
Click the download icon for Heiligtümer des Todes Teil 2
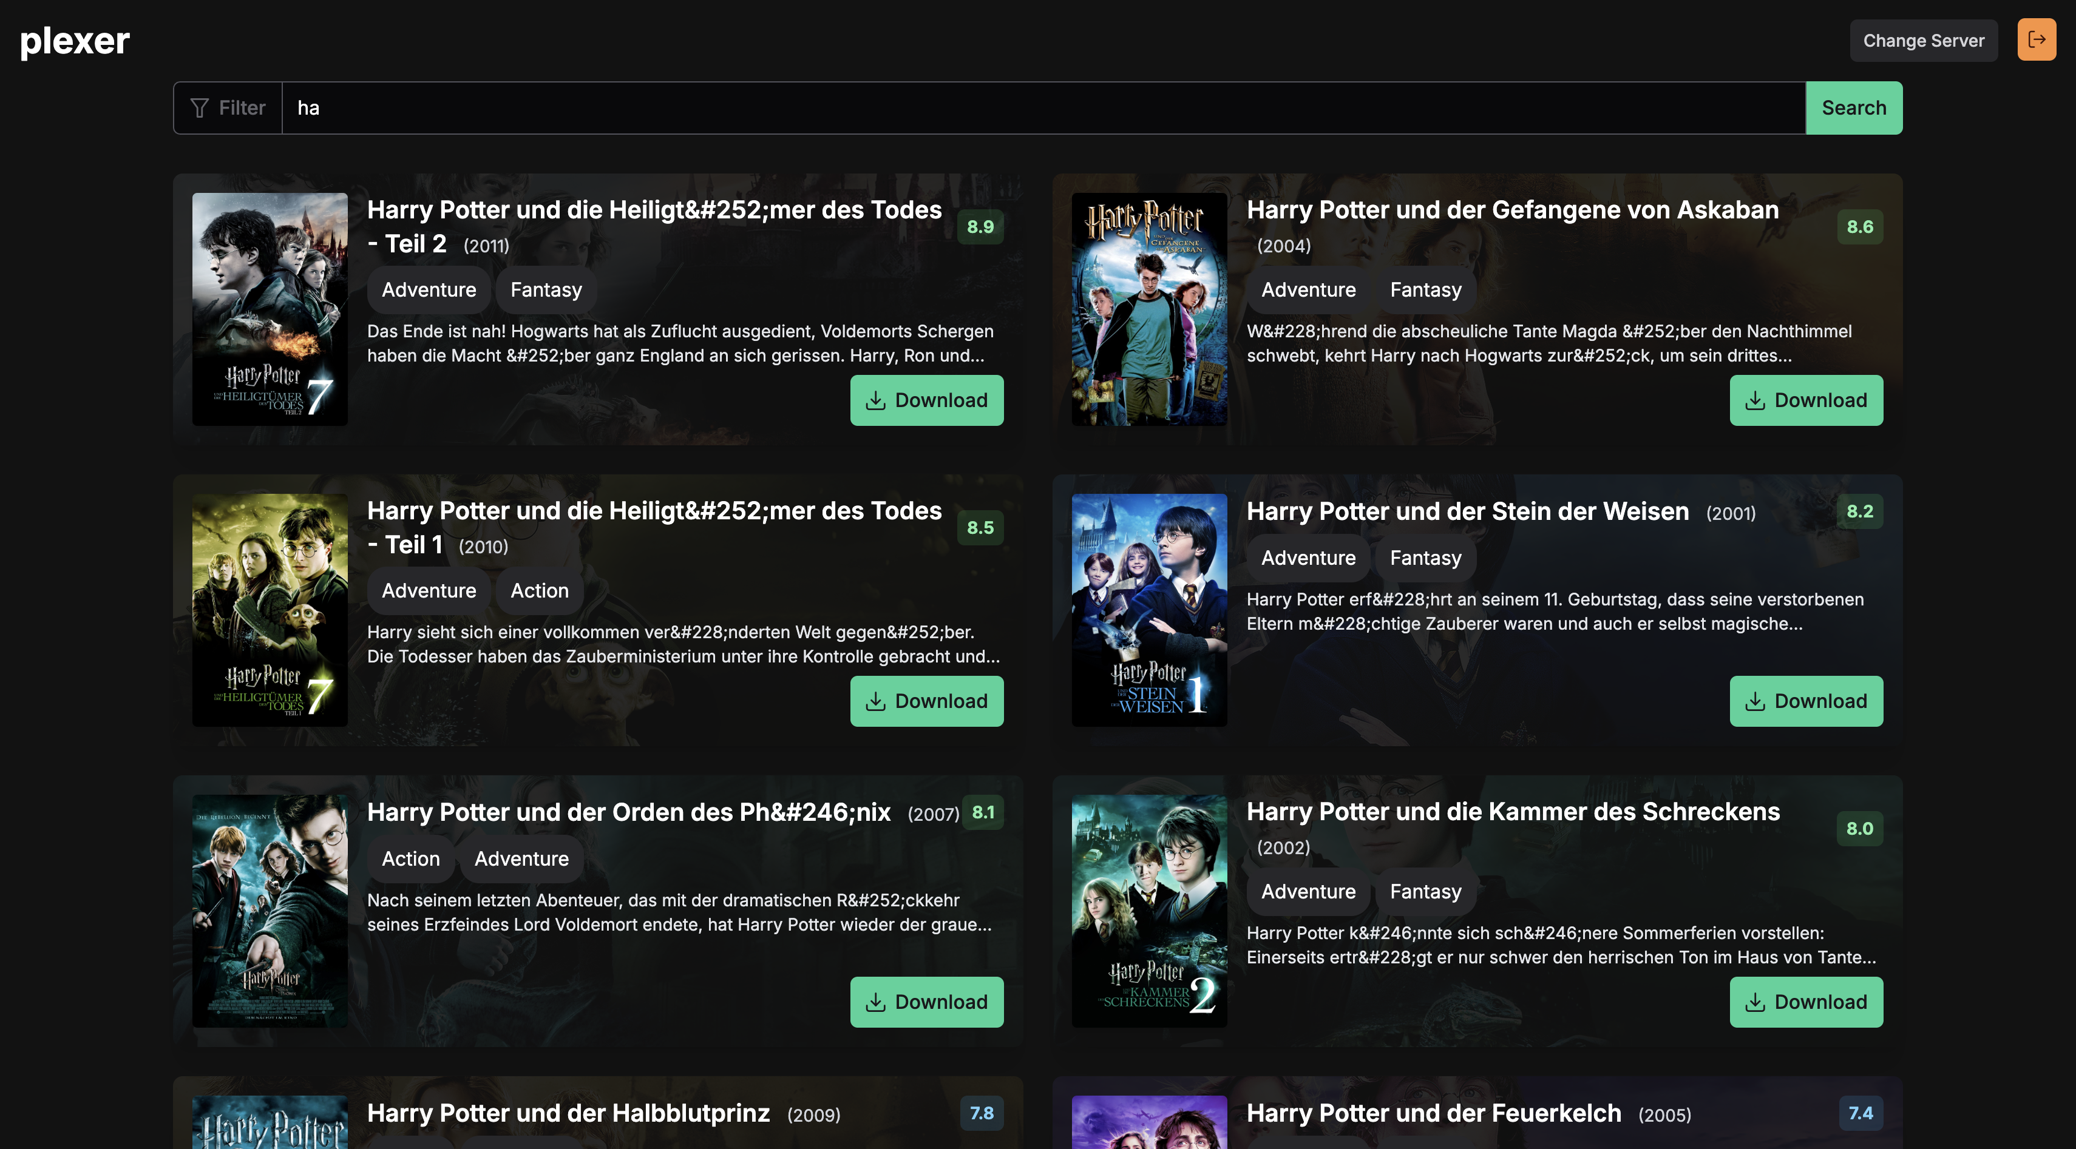875,400
